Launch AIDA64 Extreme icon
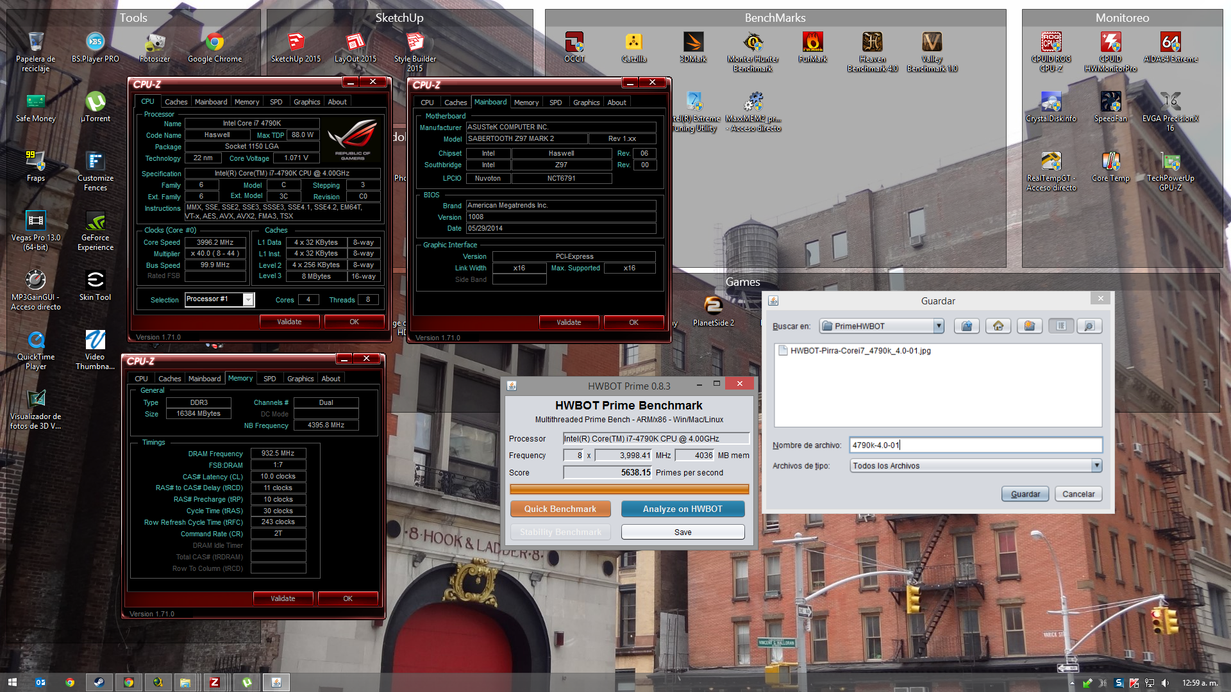This screenshot has width=1231, height=692. tap(1170, 48)
